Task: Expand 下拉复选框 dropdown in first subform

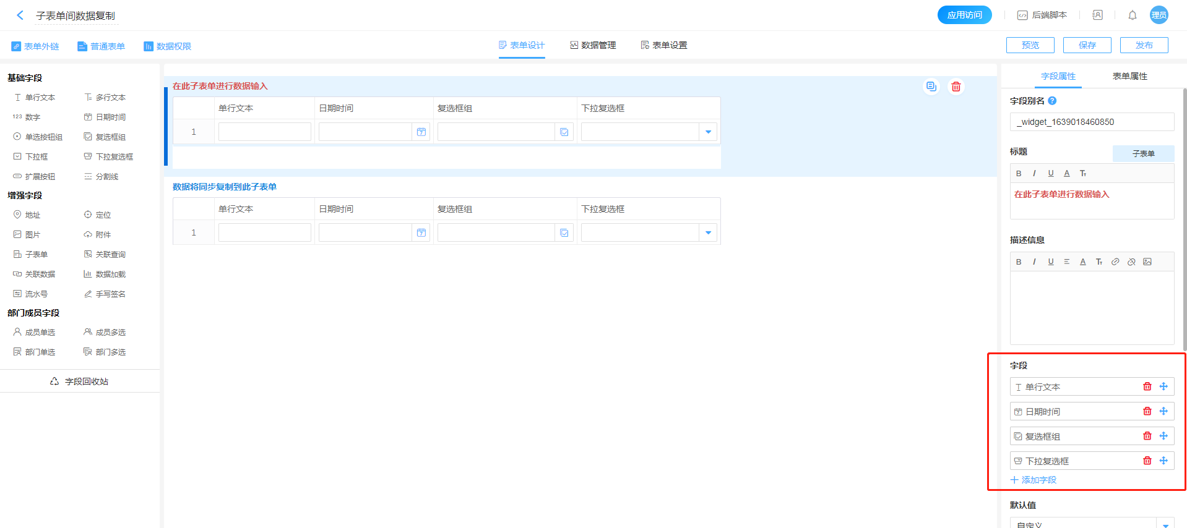Action: coord(708,132)
